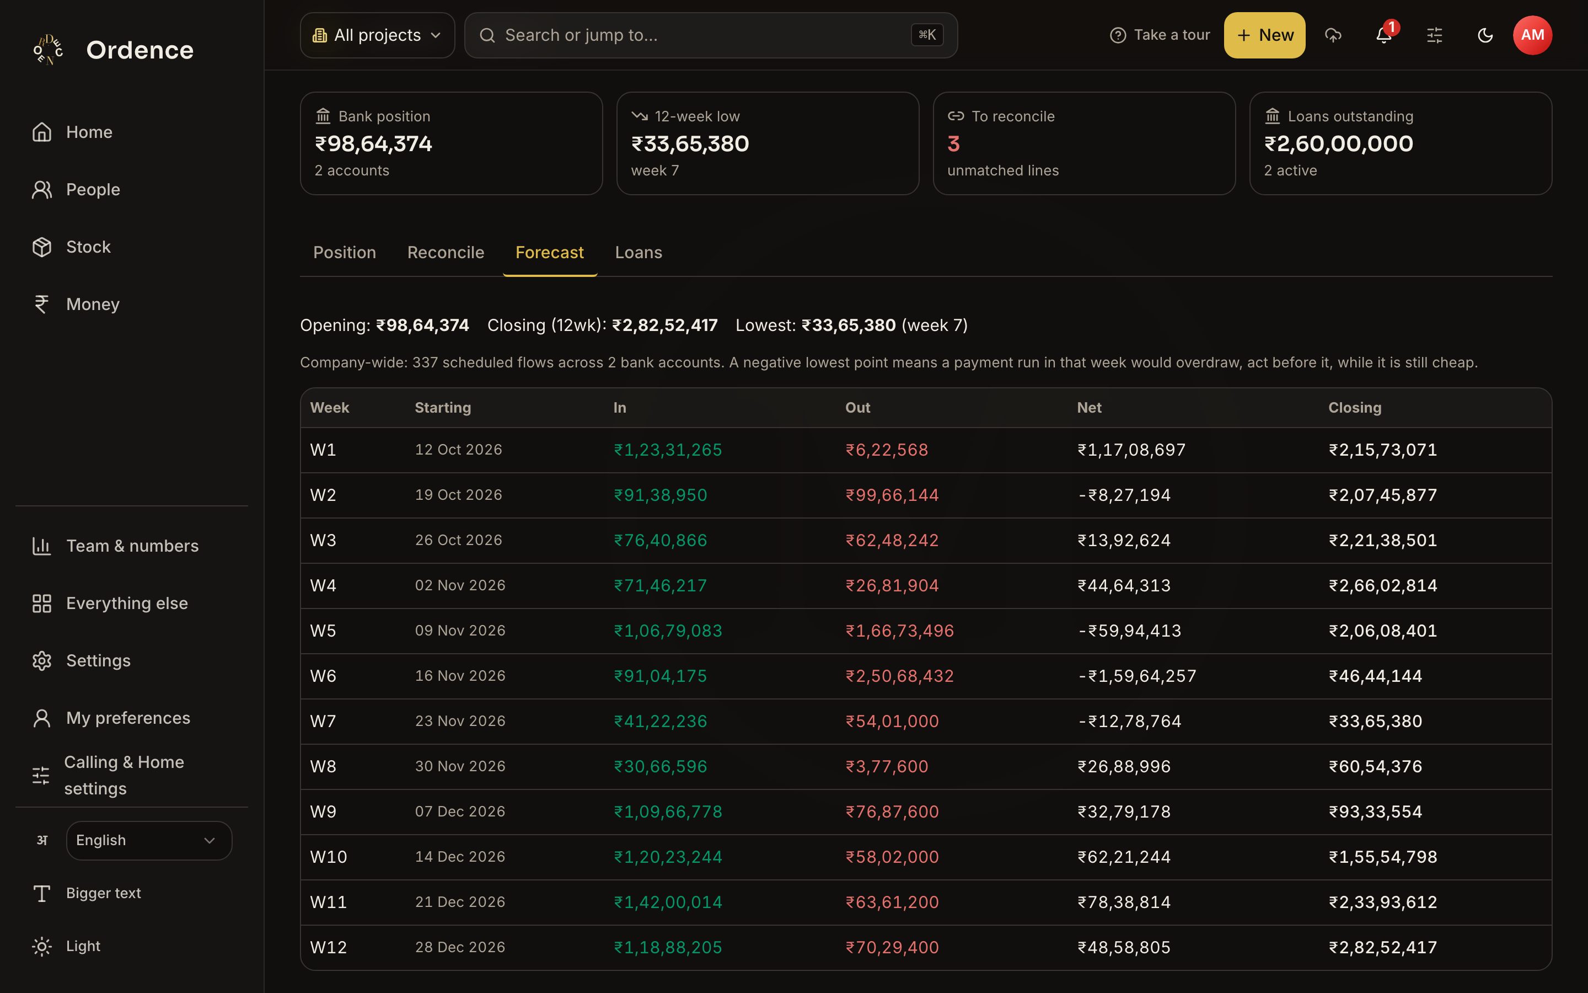Toggle Bigger text
1588x993 pixels.
[131, 893]
